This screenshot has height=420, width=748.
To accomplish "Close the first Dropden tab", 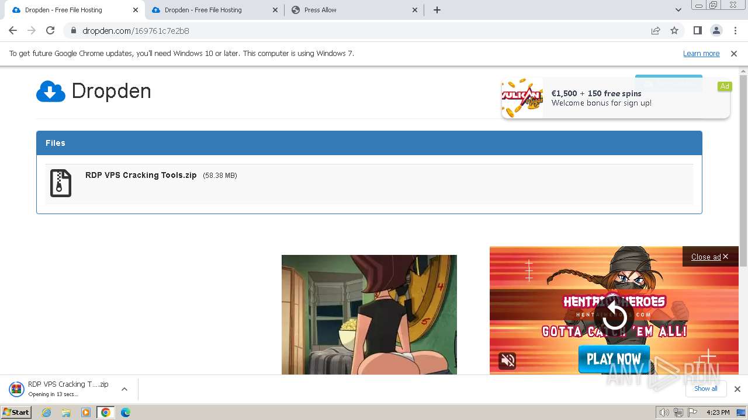I will coord(135,10).
